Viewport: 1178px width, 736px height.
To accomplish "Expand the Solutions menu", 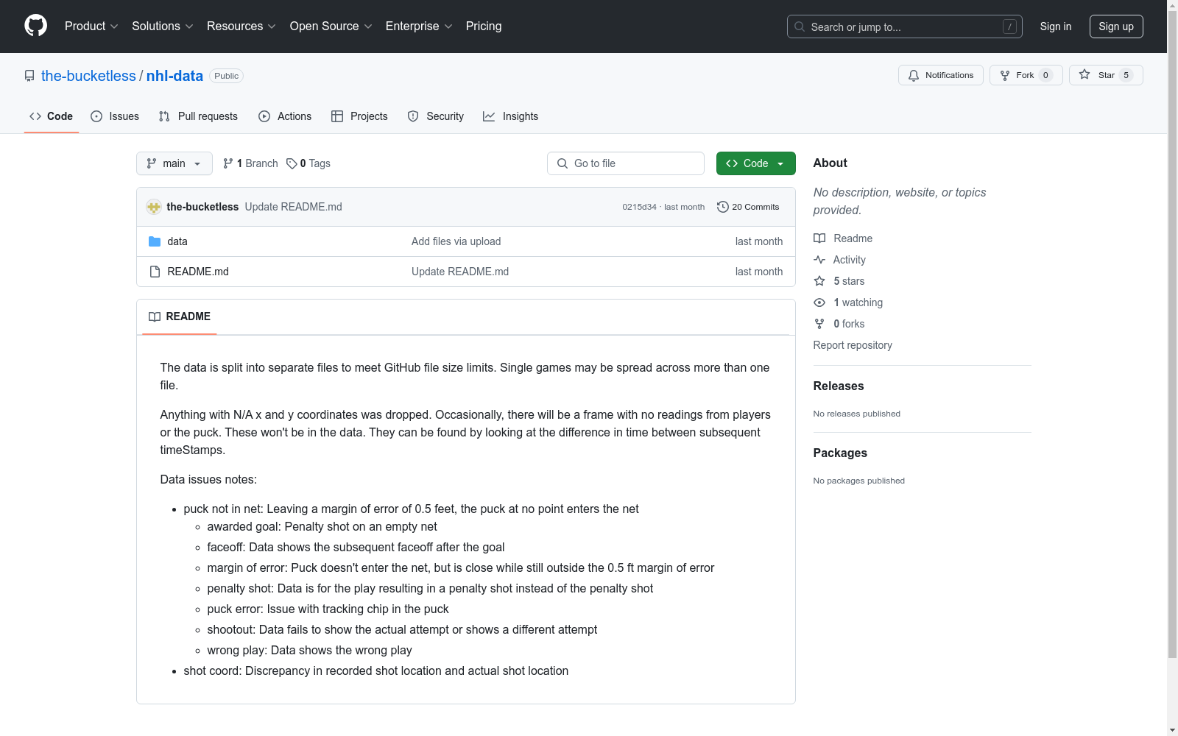I will pos(163,26).
